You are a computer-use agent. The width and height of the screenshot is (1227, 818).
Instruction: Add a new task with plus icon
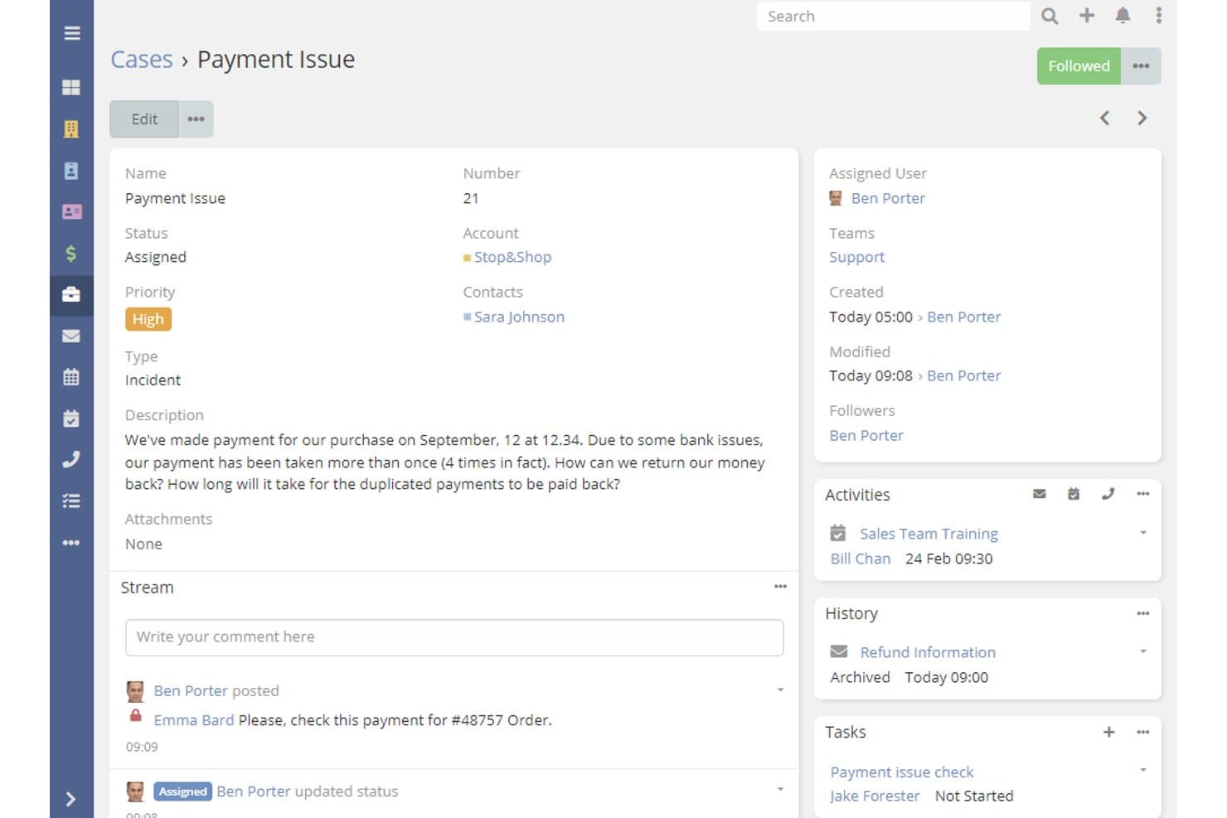[1109, 732]
